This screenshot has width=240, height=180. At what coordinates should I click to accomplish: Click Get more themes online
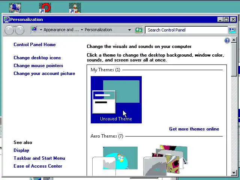[x=194, y=129]
